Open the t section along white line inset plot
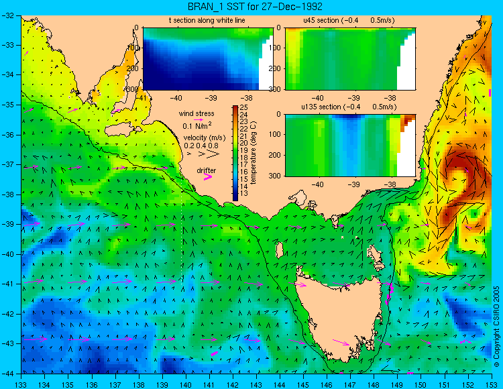503x389 pixels. click(208, 59)
